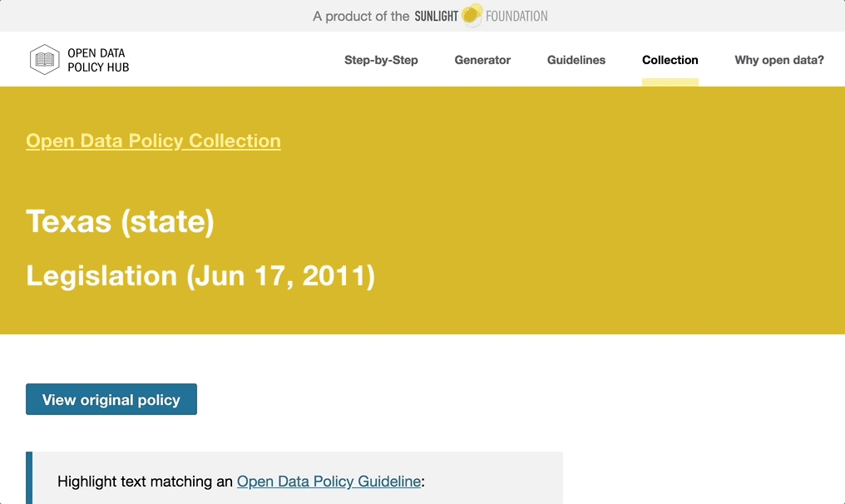Click the Legislation (Jun 17, 2011) heading

point(200,275)
